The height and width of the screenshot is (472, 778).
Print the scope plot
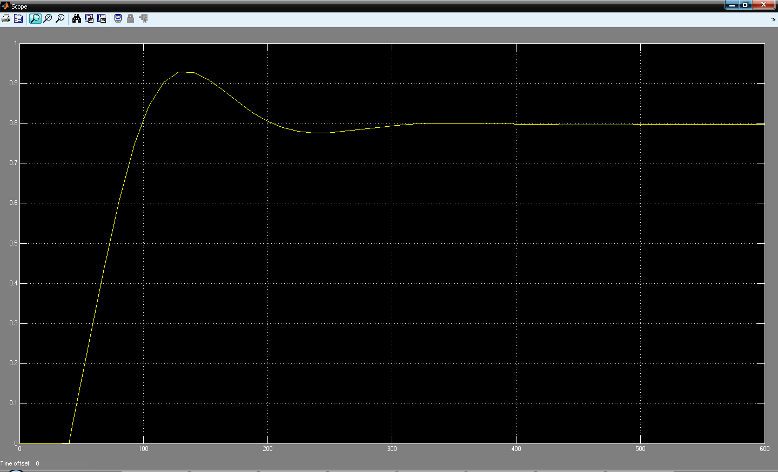tap(6, 18)
